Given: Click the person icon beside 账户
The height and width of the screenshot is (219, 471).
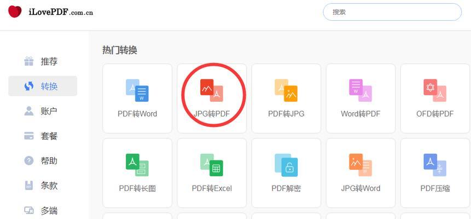Looking at the screenshot, I should coord(29,111).
